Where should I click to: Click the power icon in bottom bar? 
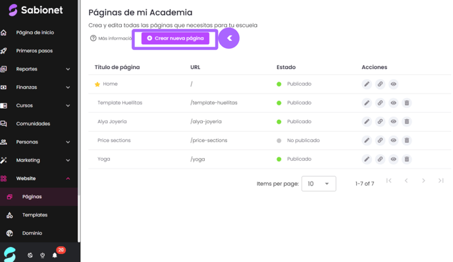pyautogui.click(x=42, y=255)
